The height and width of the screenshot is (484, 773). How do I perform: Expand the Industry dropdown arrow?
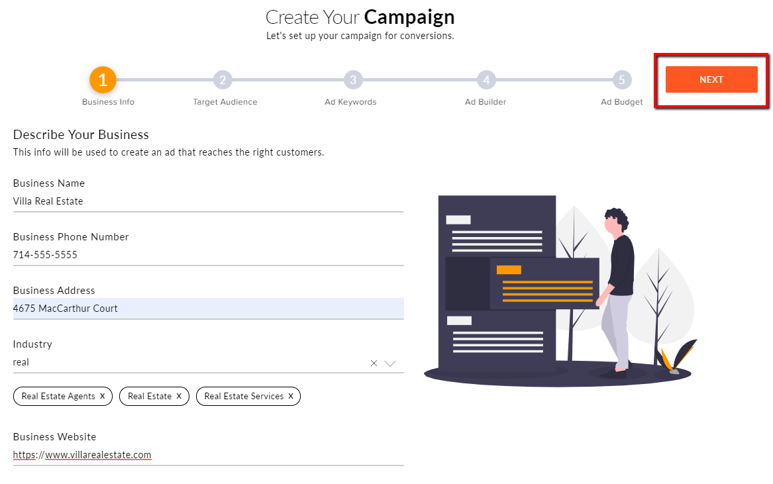[390, 363]
